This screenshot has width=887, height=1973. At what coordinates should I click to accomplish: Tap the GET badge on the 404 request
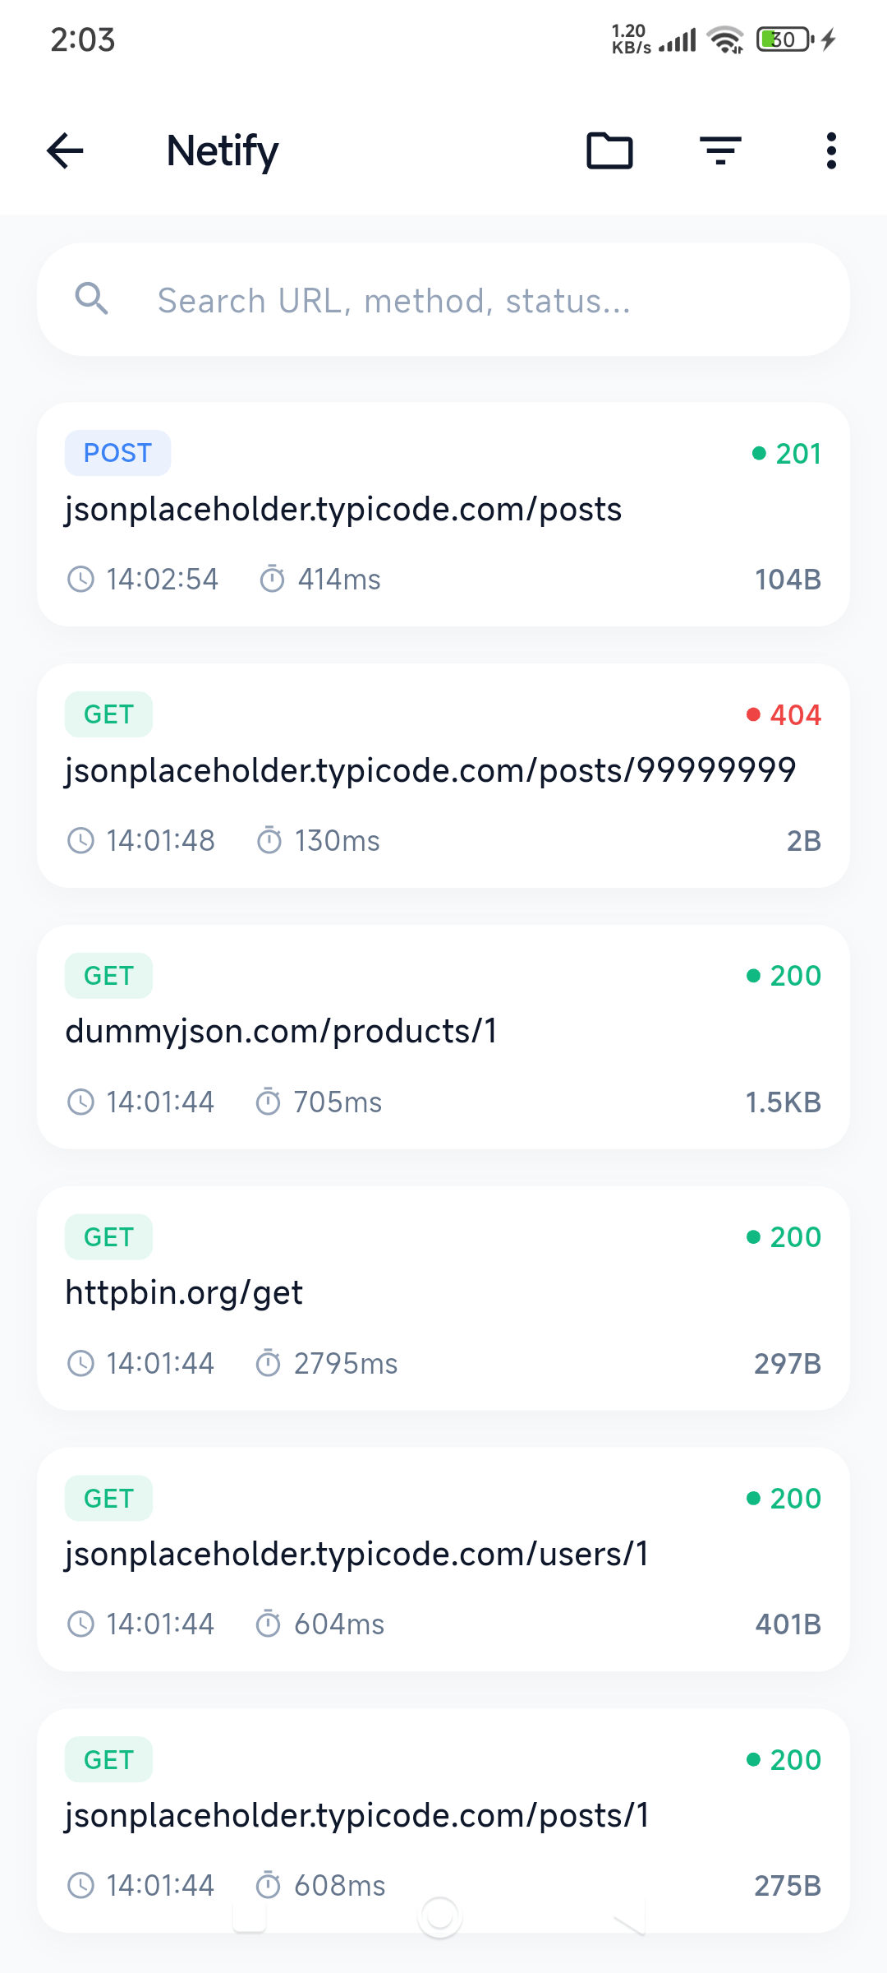pos(108,714)
